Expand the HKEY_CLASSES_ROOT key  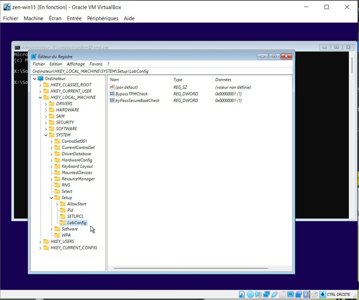tap(40, 85)
